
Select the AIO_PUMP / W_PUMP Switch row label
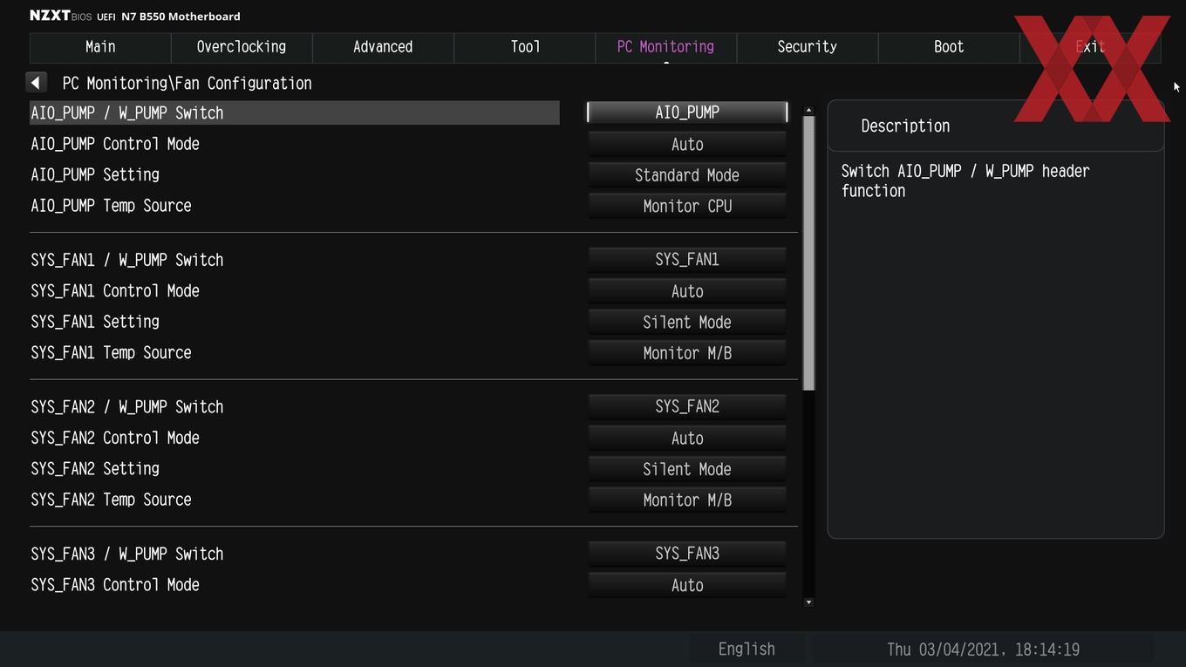tap(127, 113)
